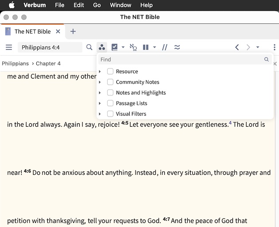Expand the Visual Filters row arrow
Screen dimensions: 279x227
pyautogui.click(x=100, y=114)
